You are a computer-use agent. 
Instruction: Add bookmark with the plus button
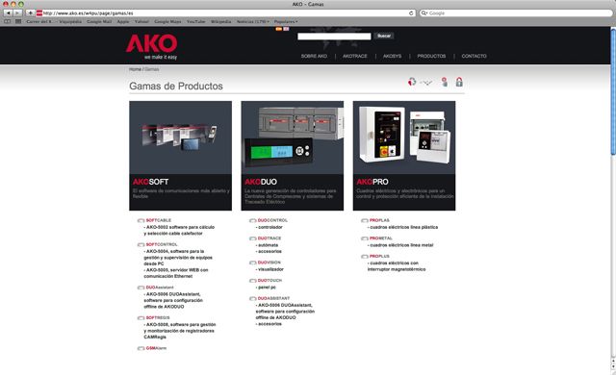pos(30,12)
